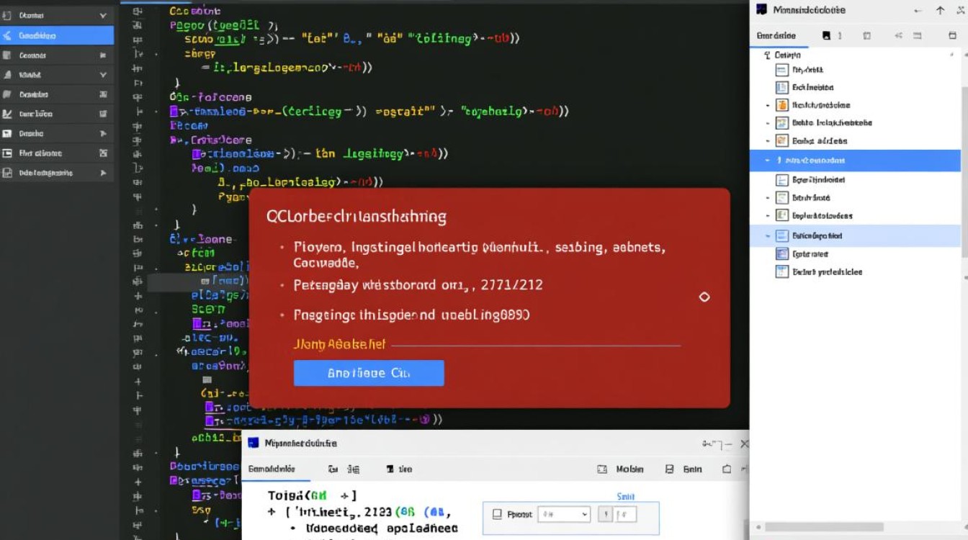This screenshot has width=968, height=540.
Task: Click the diamond icon on red dialog
Action: 704,297
